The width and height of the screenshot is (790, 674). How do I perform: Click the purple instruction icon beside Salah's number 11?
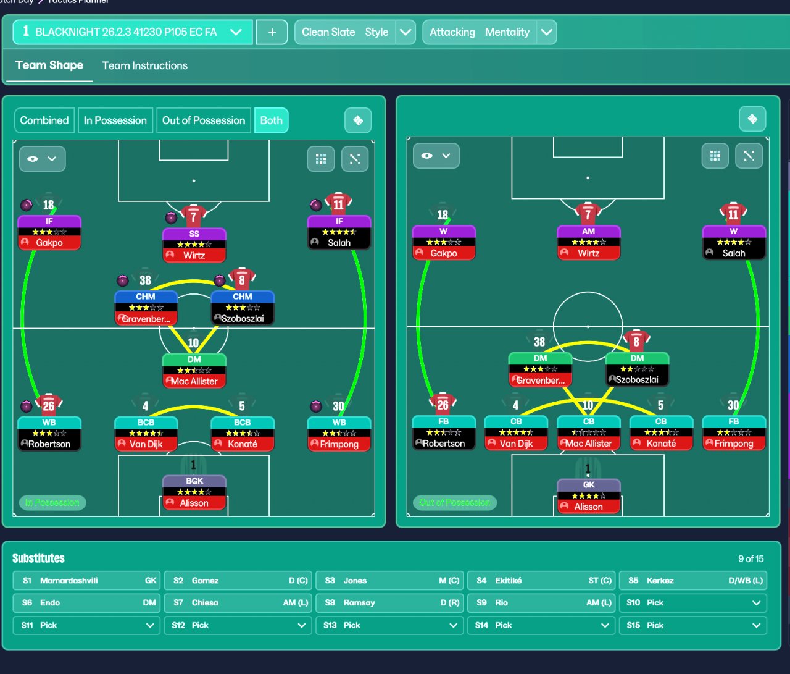click(x=316, y=204)
